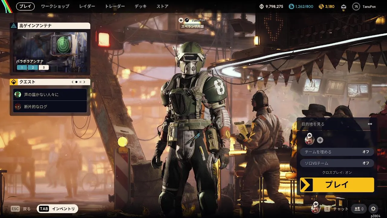Open quest 断片的なログ

tap(50, 107)
